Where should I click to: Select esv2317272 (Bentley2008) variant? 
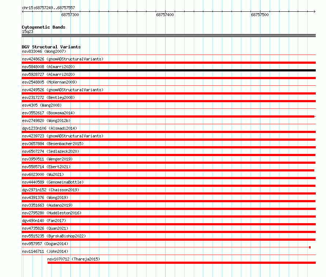pyautogui.click(x=48, y=97)
